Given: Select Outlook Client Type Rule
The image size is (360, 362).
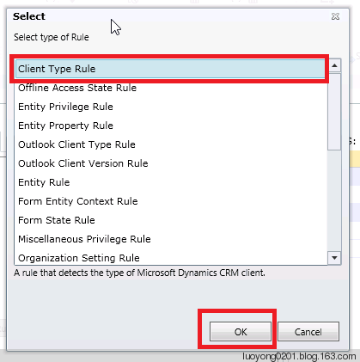Looking at the screenshot, I should tap(171, 144).
